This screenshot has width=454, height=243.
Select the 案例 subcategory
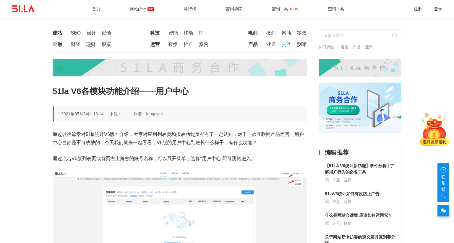[x=204, y=44]
